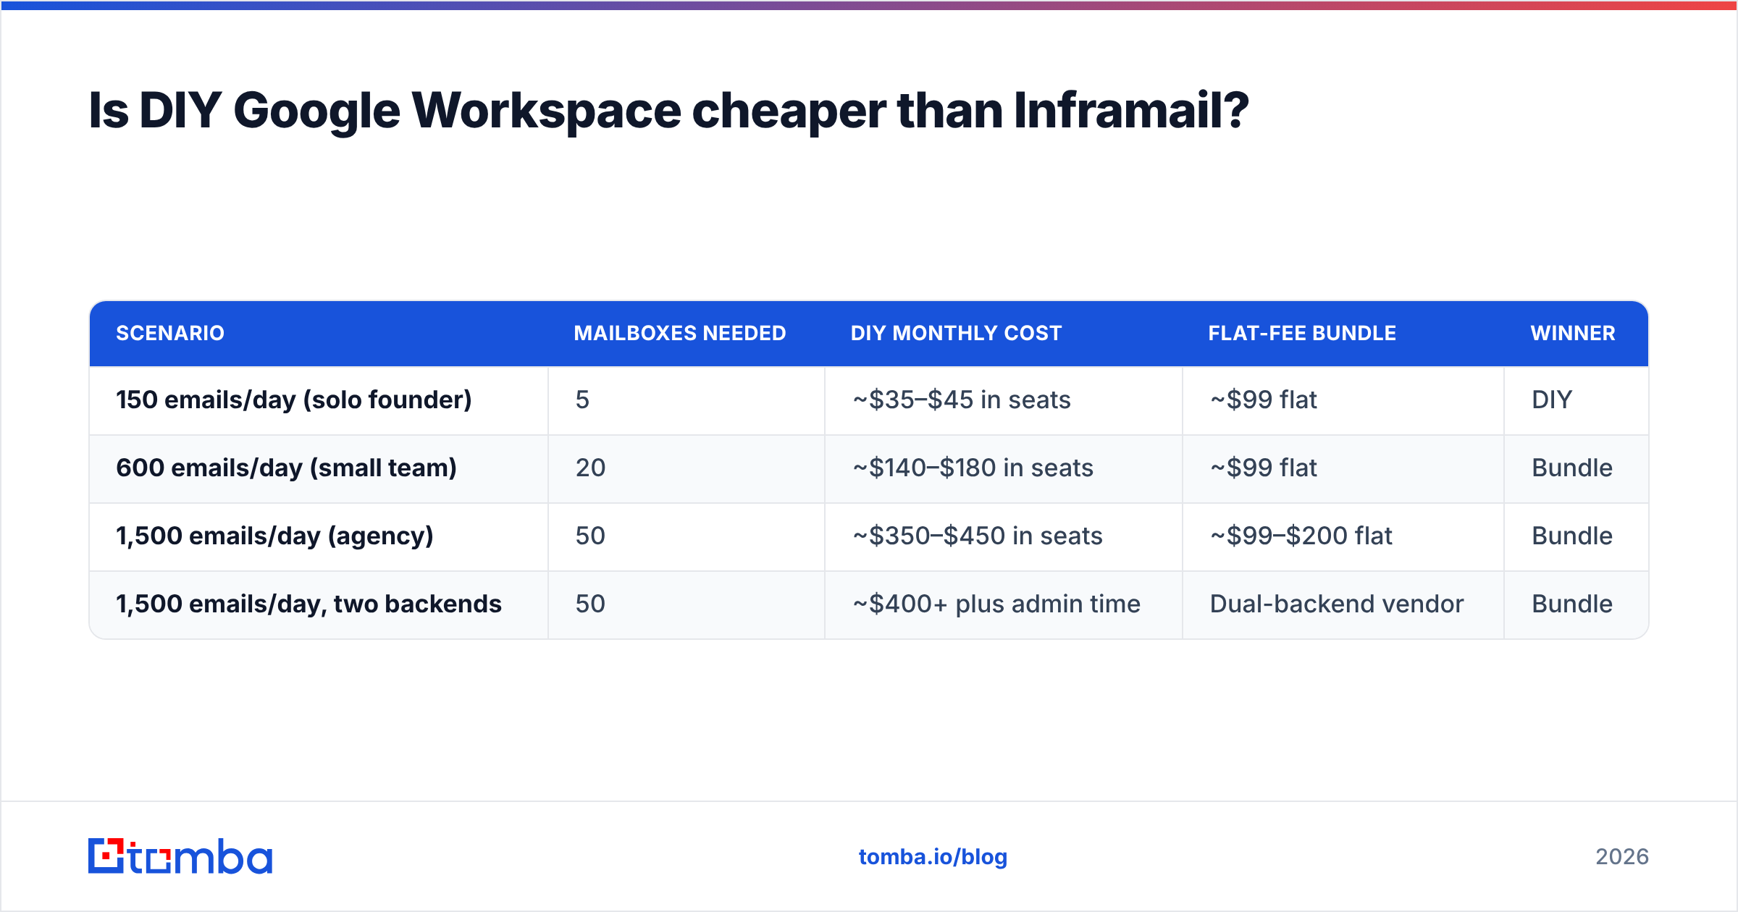Click the title 'Is DIY Google Workspace cheaper than Inframail?'
1738x912 pixels.
[x=668, y=111]
